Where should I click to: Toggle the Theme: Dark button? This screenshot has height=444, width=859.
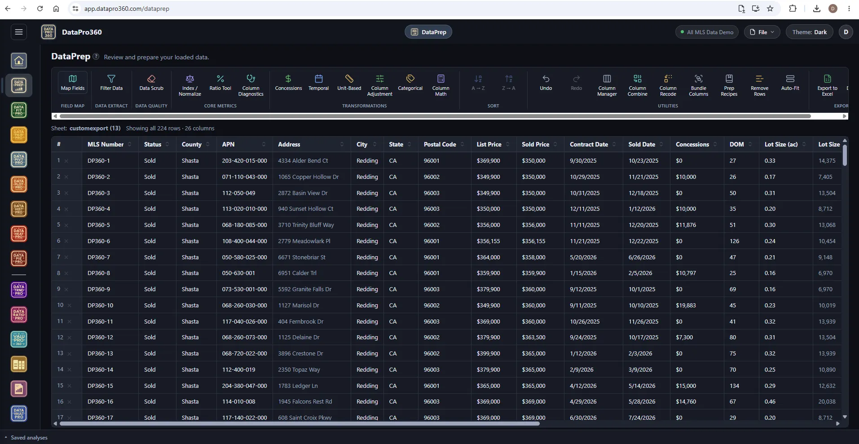click(x=809, y=32)
